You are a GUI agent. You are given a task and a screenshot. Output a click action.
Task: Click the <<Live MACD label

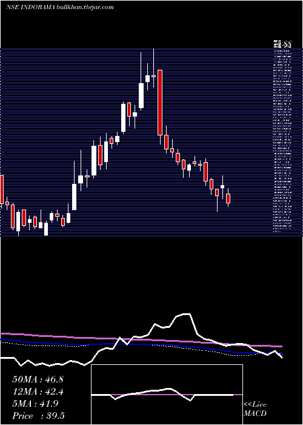click(255, 409)
